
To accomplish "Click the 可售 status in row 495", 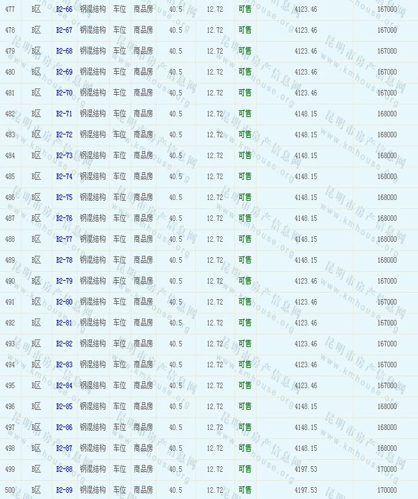I will tap(245, 386).
